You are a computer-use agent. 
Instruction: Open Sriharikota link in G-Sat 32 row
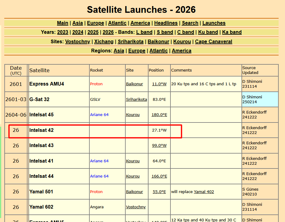(137, 100)
